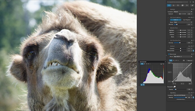Toggle histogram highlight clipping sun icon
This screenshot has height=111, width=195.
point(144,85)
